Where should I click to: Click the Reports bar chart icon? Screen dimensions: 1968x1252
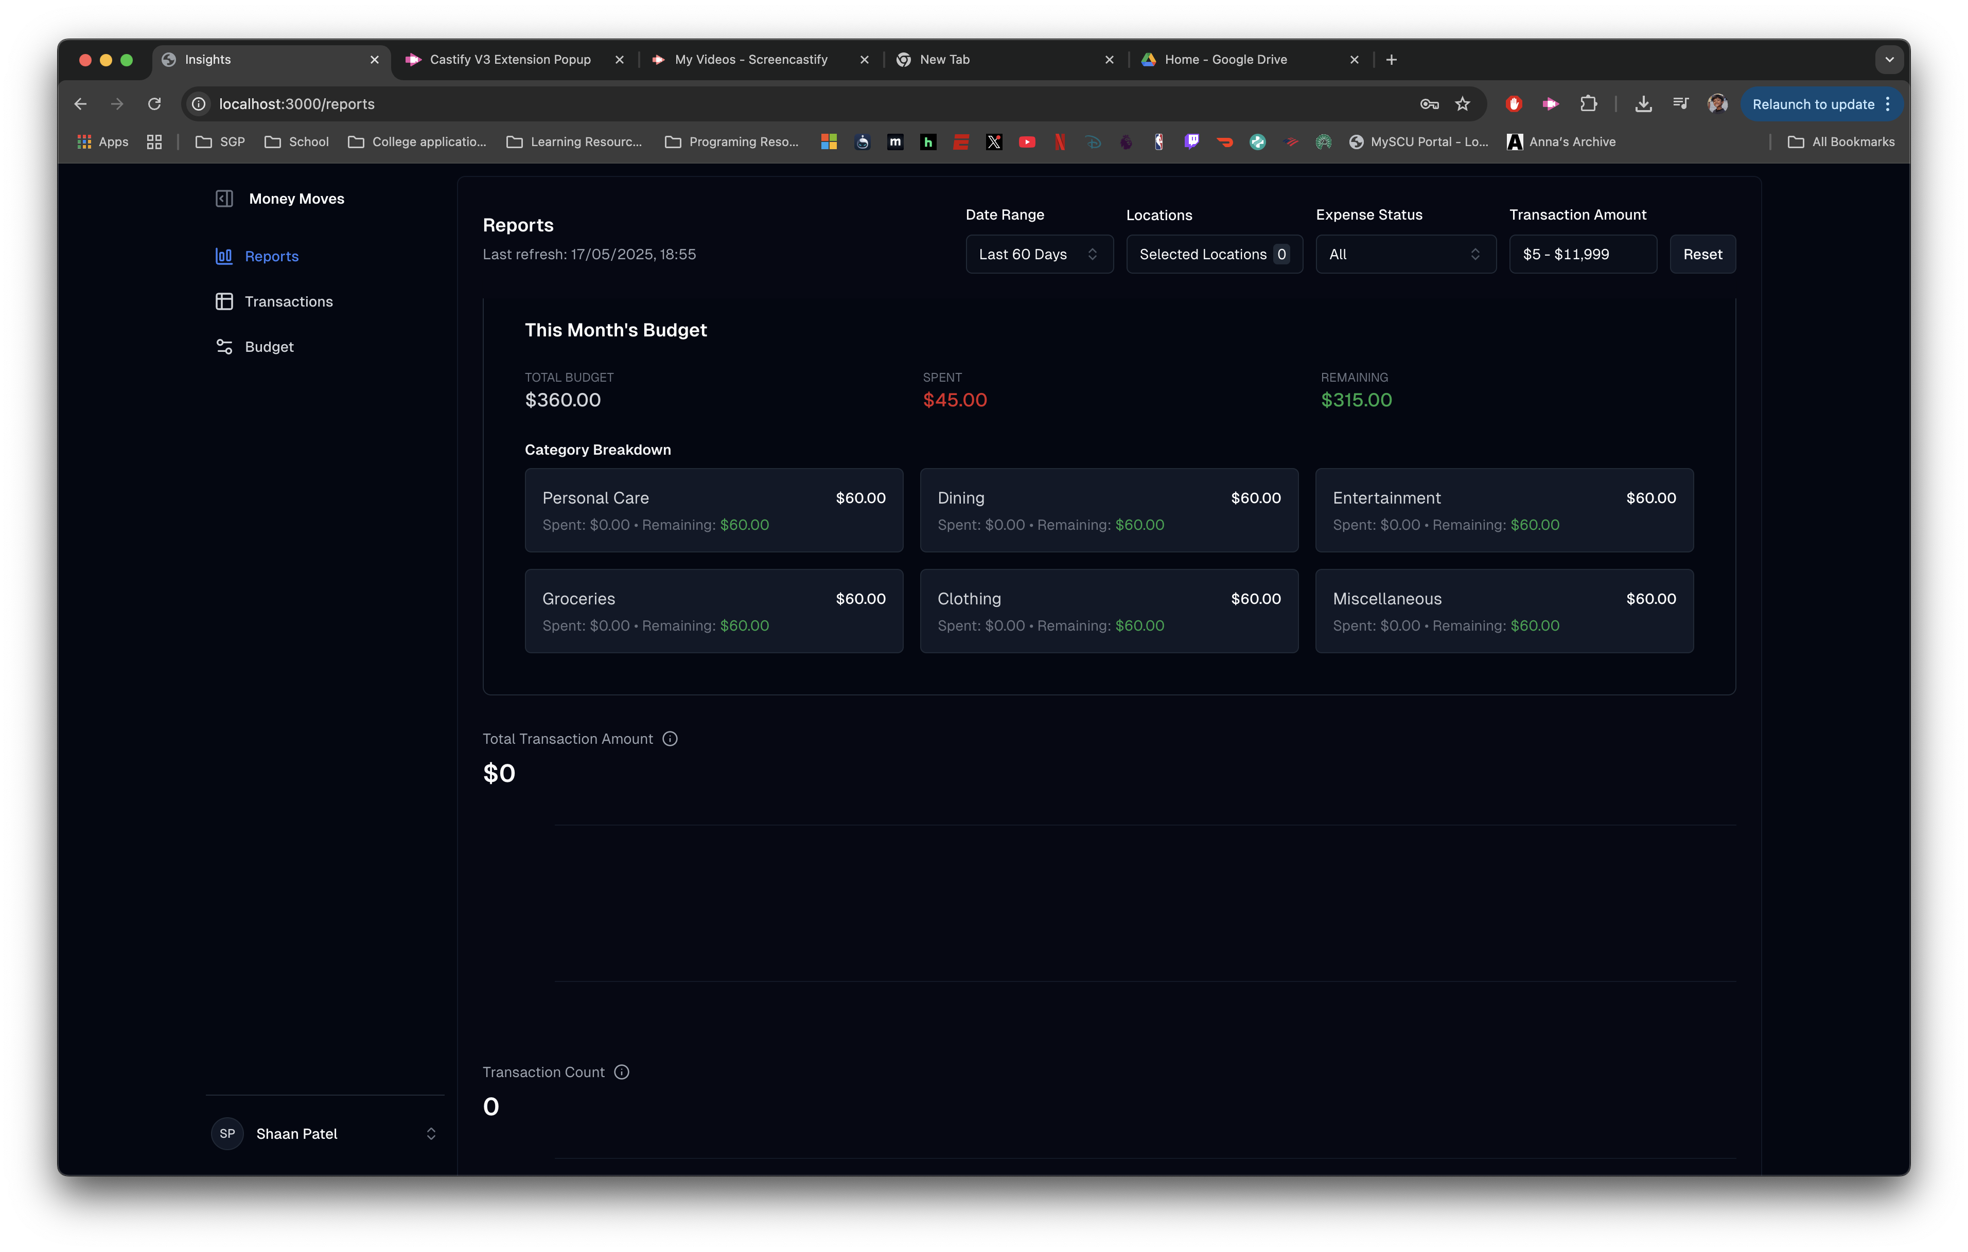point(224,256)
